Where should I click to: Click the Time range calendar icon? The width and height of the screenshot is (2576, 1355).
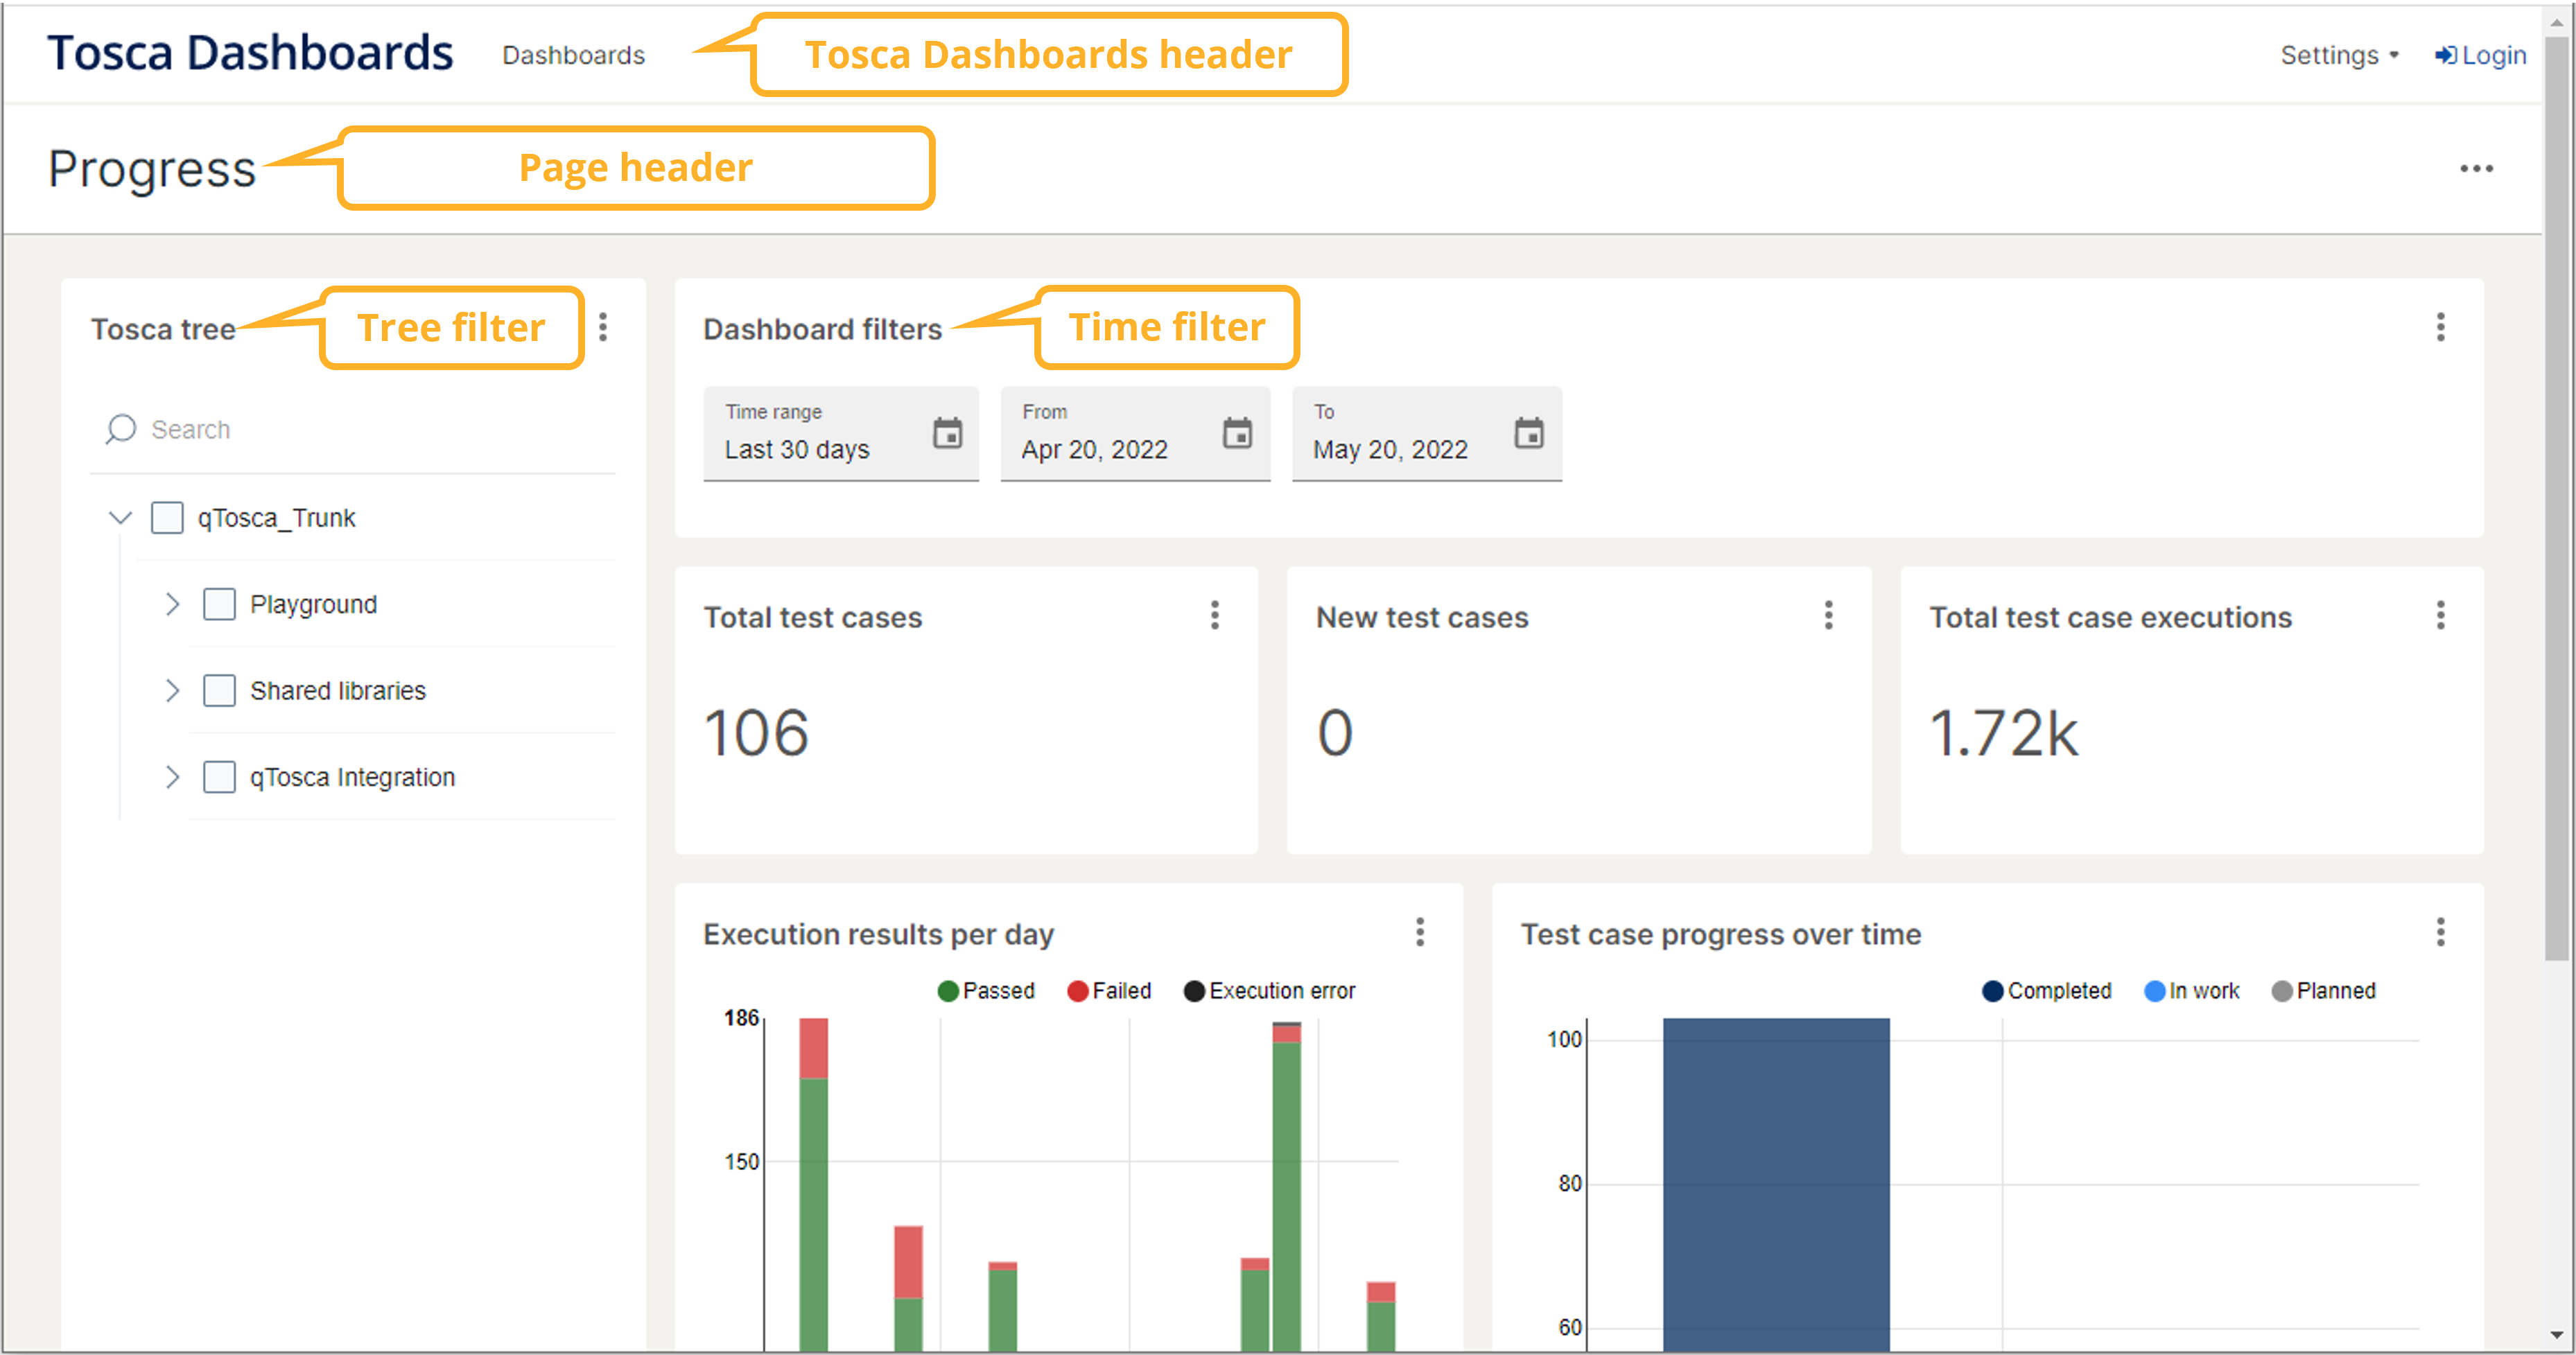click(947, 433)
